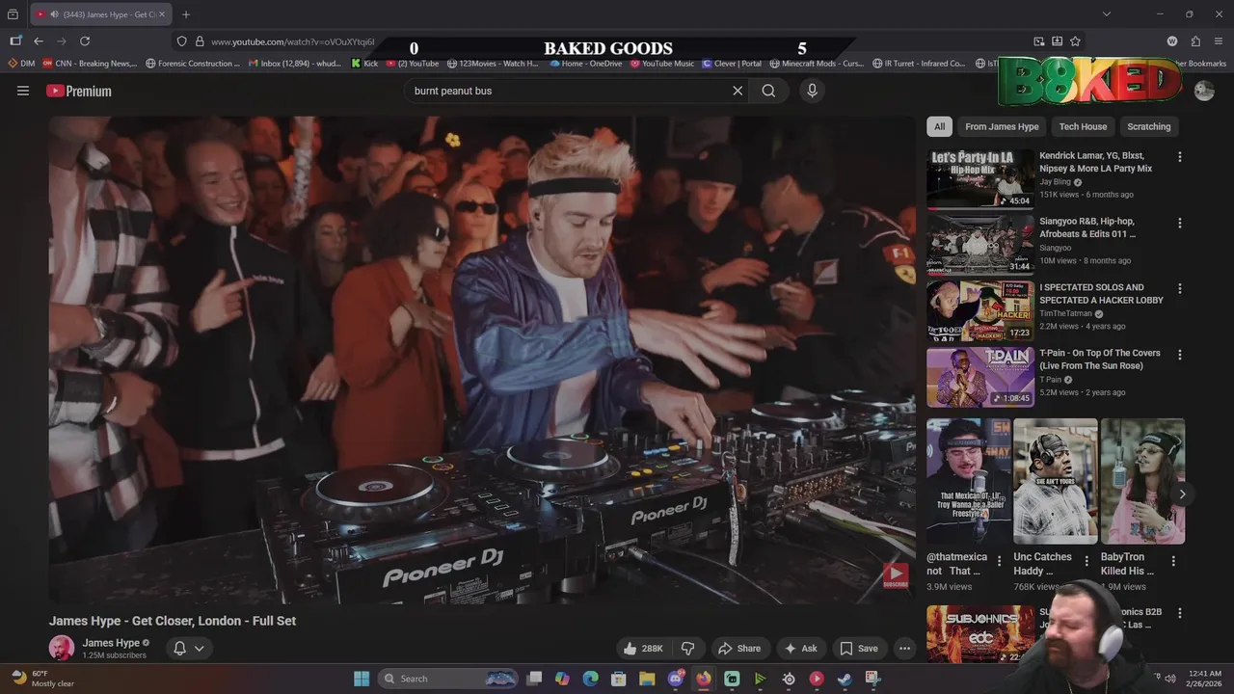Viewport: 1234px width, 694px height.
Task: Open the YouTube Music bookmark
Action: click(x=662, y=64)
